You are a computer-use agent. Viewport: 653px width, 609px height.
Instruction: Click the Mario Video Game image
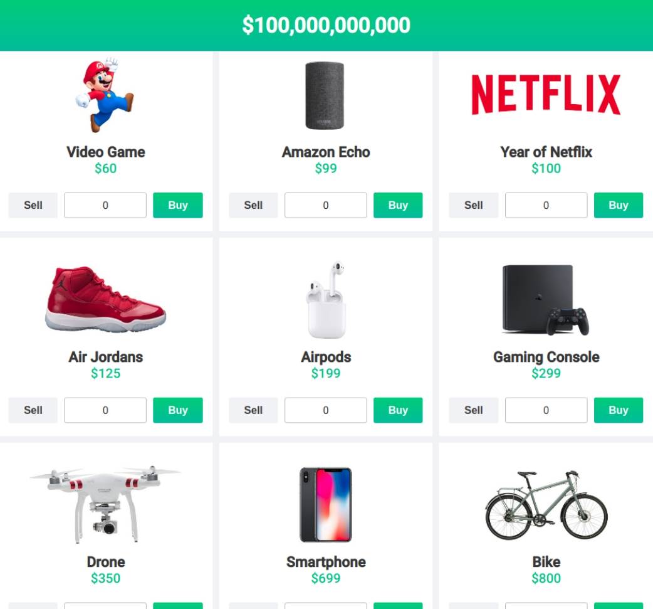[x=105, y=95]
